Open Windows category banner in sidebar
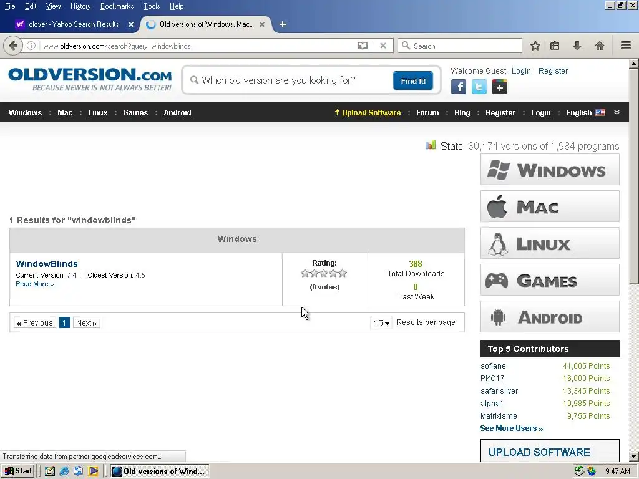 550,170
